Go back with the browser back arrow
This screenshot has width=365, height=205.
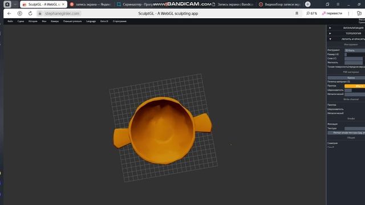pos(9,14)
